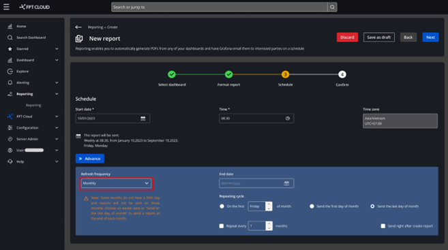Click the 'Search or jump to' field
The width and height of the screenshot is (448, 250).
[x=220, y=7]
